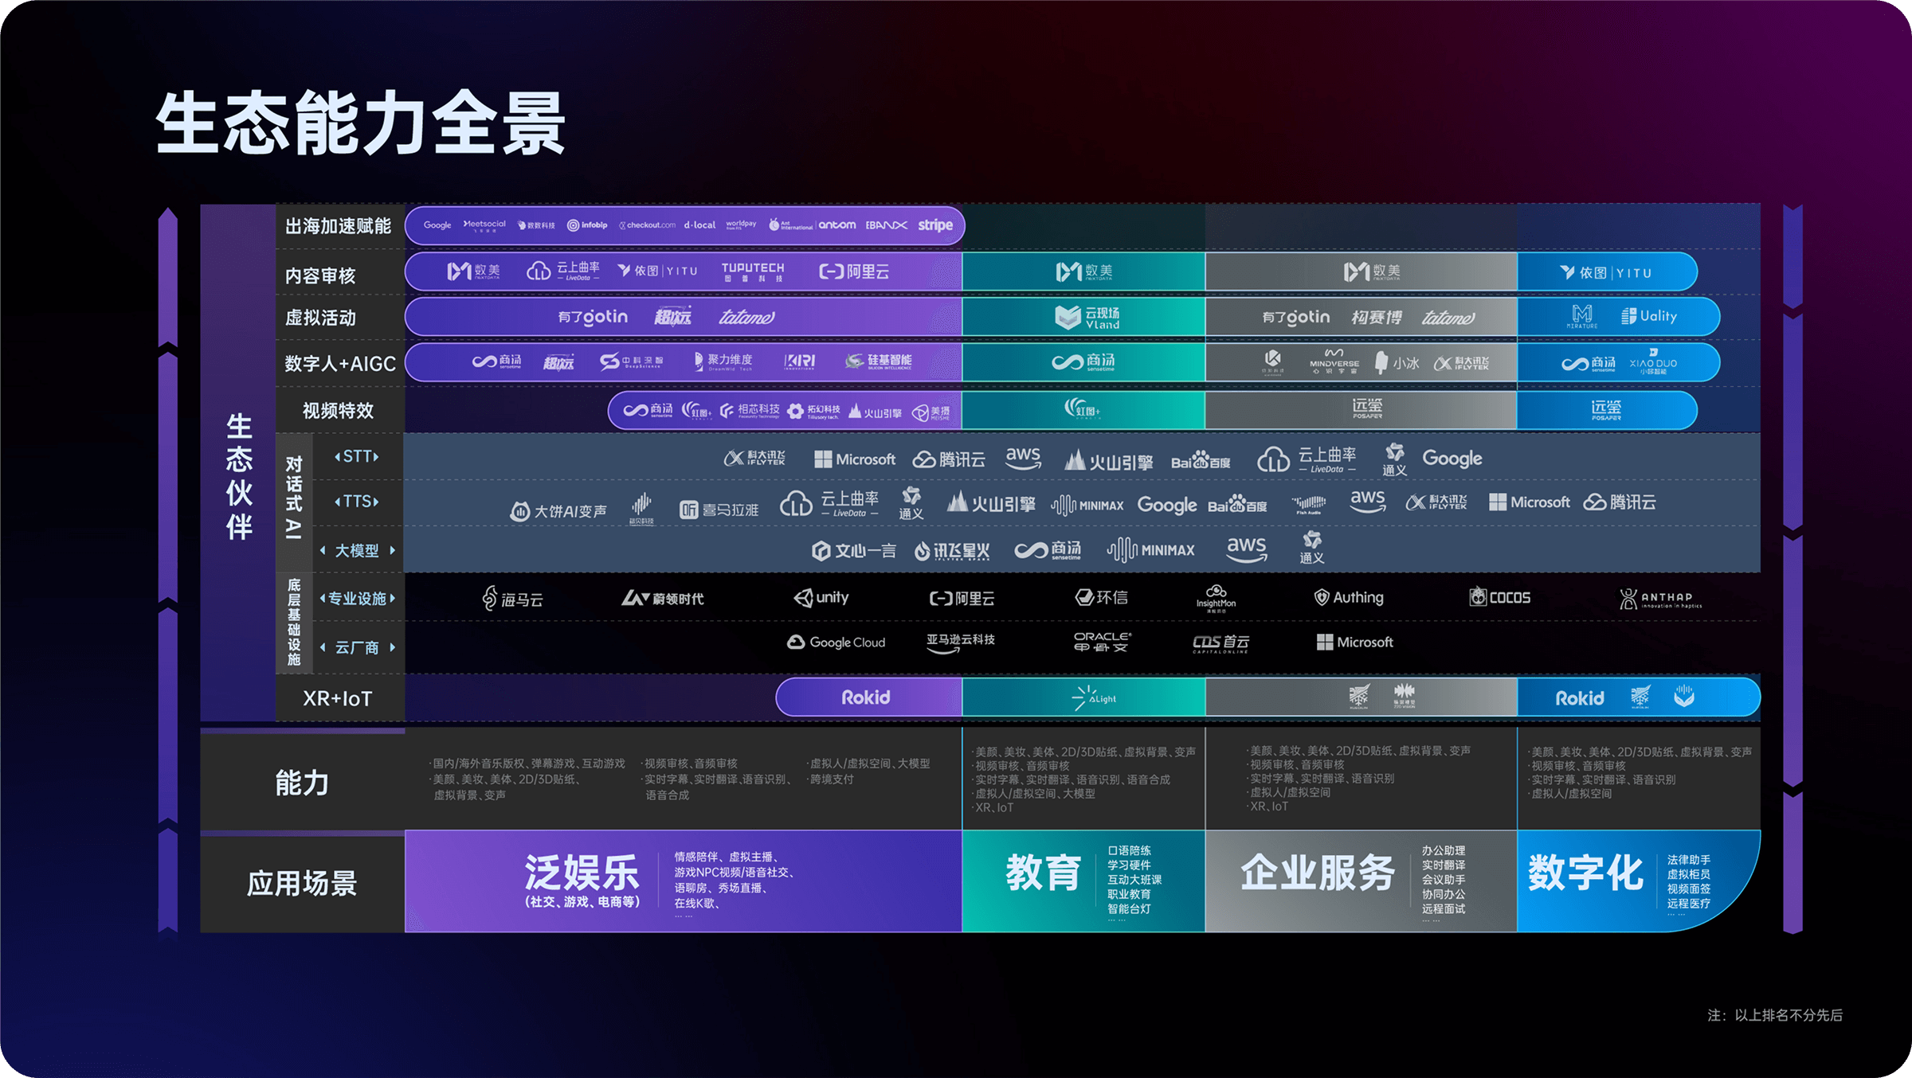Image resolution: width=1912 pixels, height=1078 pixels.
Task: Click the 亚马逊云科技 logo
Action: 961,643
